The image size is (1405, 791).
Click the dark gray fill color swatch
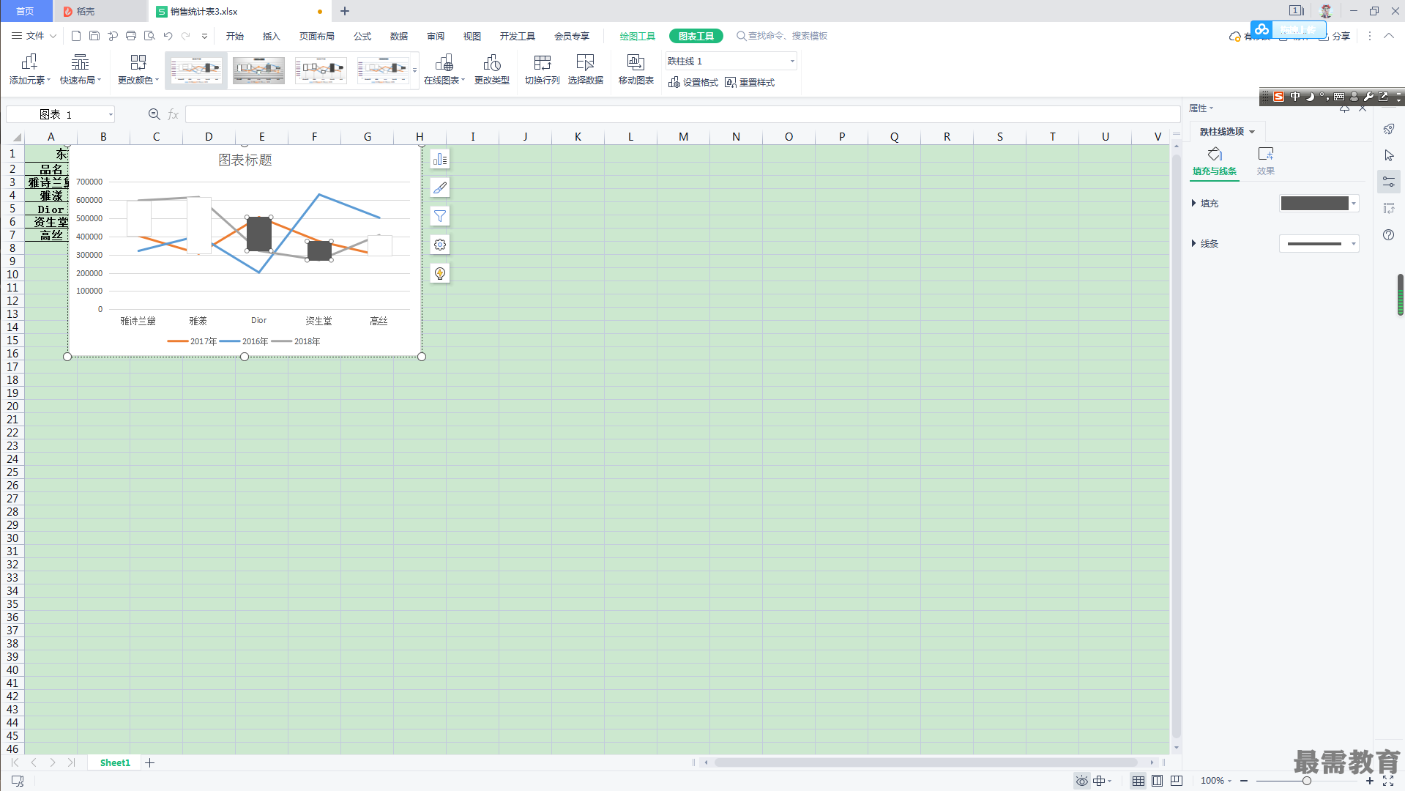[1314, 203]
